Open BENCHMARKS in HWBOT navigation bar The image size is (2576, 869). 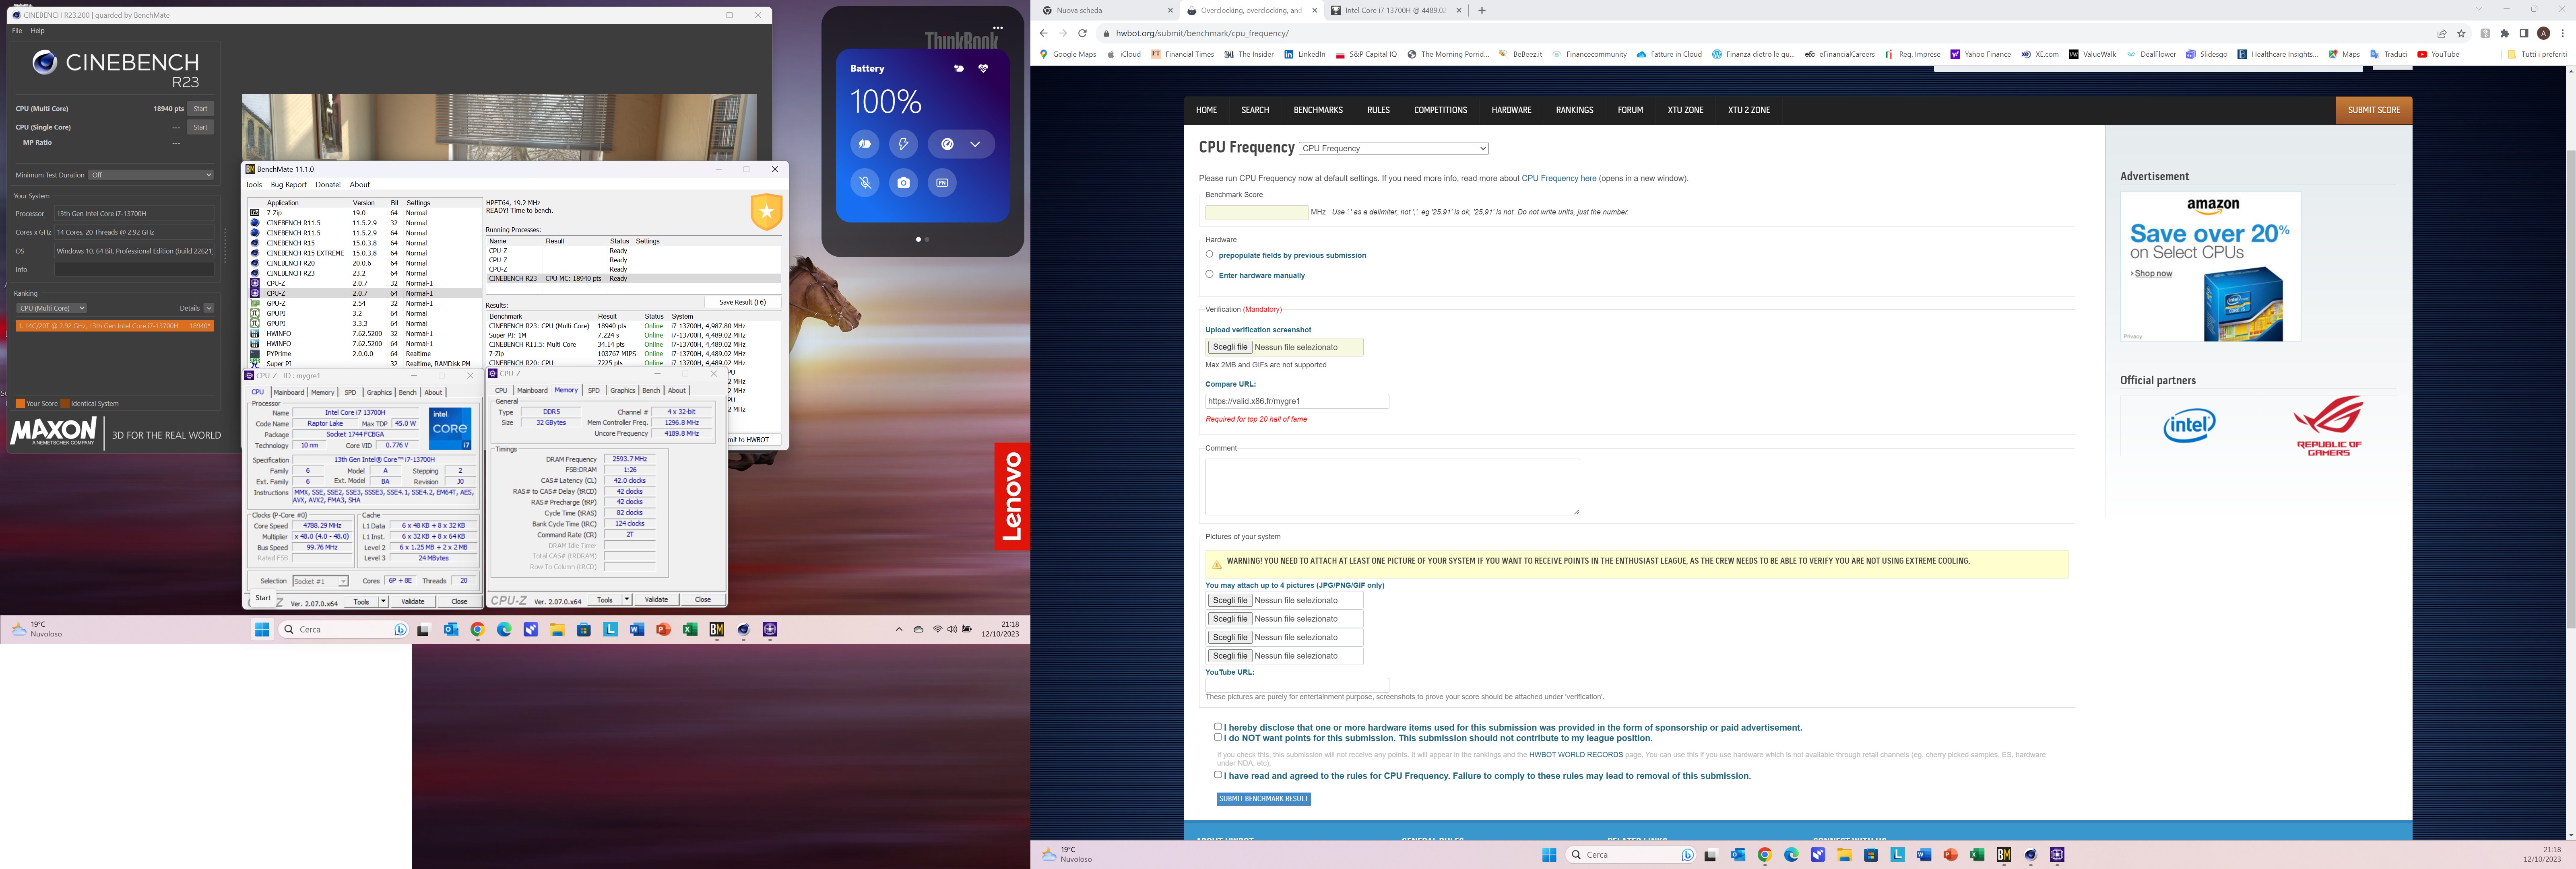(x=1318, y=110)
